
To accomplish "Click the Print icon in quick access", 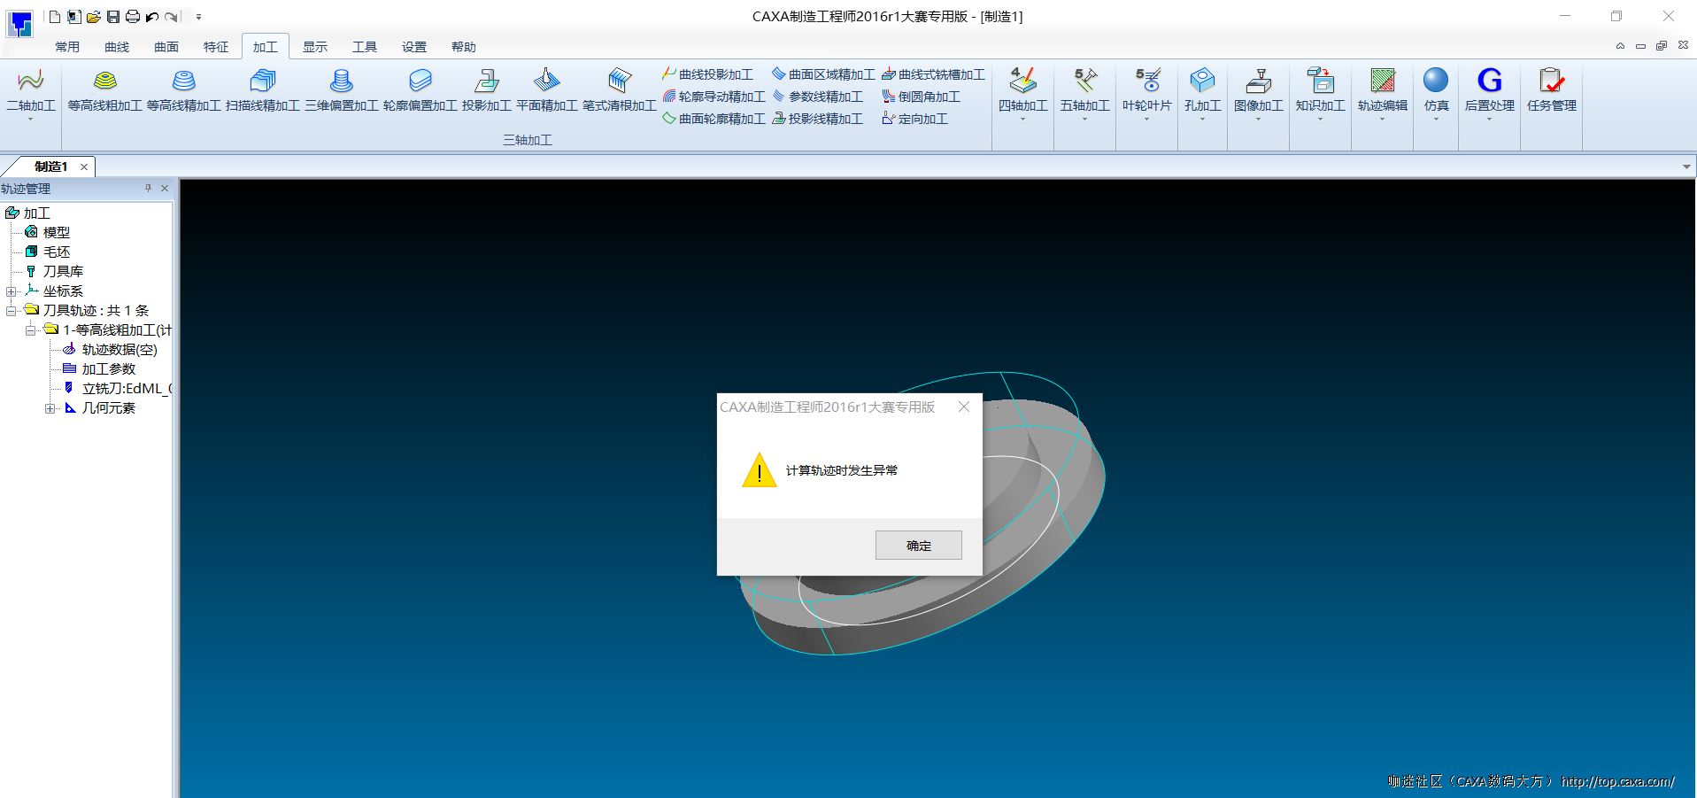I will 133,17.
